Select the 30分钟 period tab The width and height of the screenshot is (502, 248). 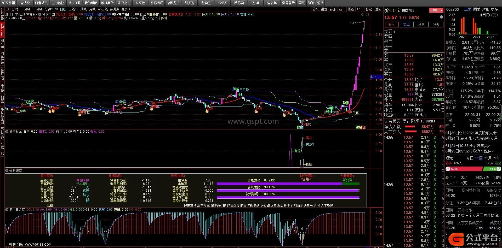click(x=26, y=9)
